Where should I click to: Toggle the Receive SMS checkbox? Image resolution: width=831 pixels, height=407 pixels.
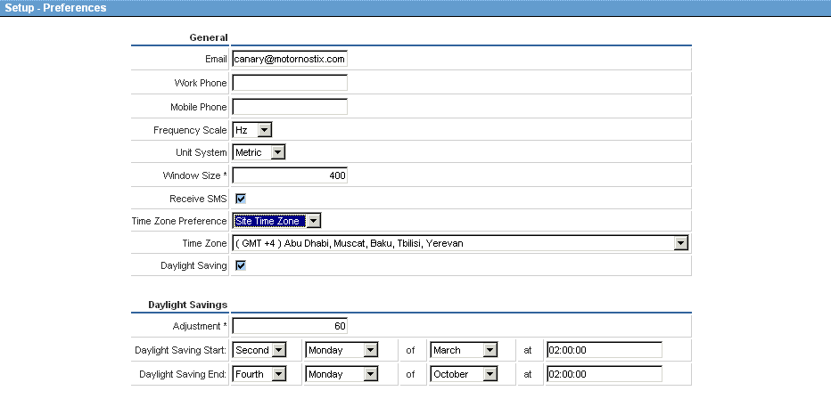(241, 199)
